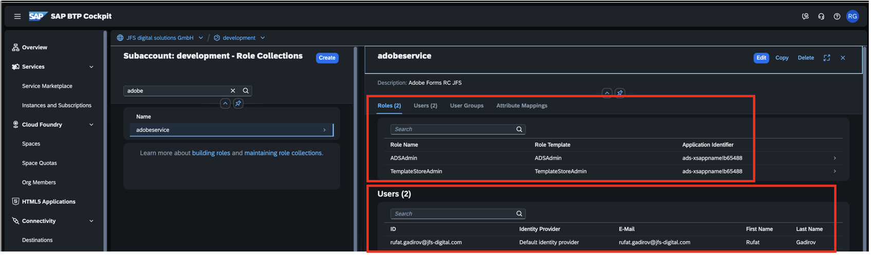Open the building roles link
871x257 pixels.
pos(211,153)
